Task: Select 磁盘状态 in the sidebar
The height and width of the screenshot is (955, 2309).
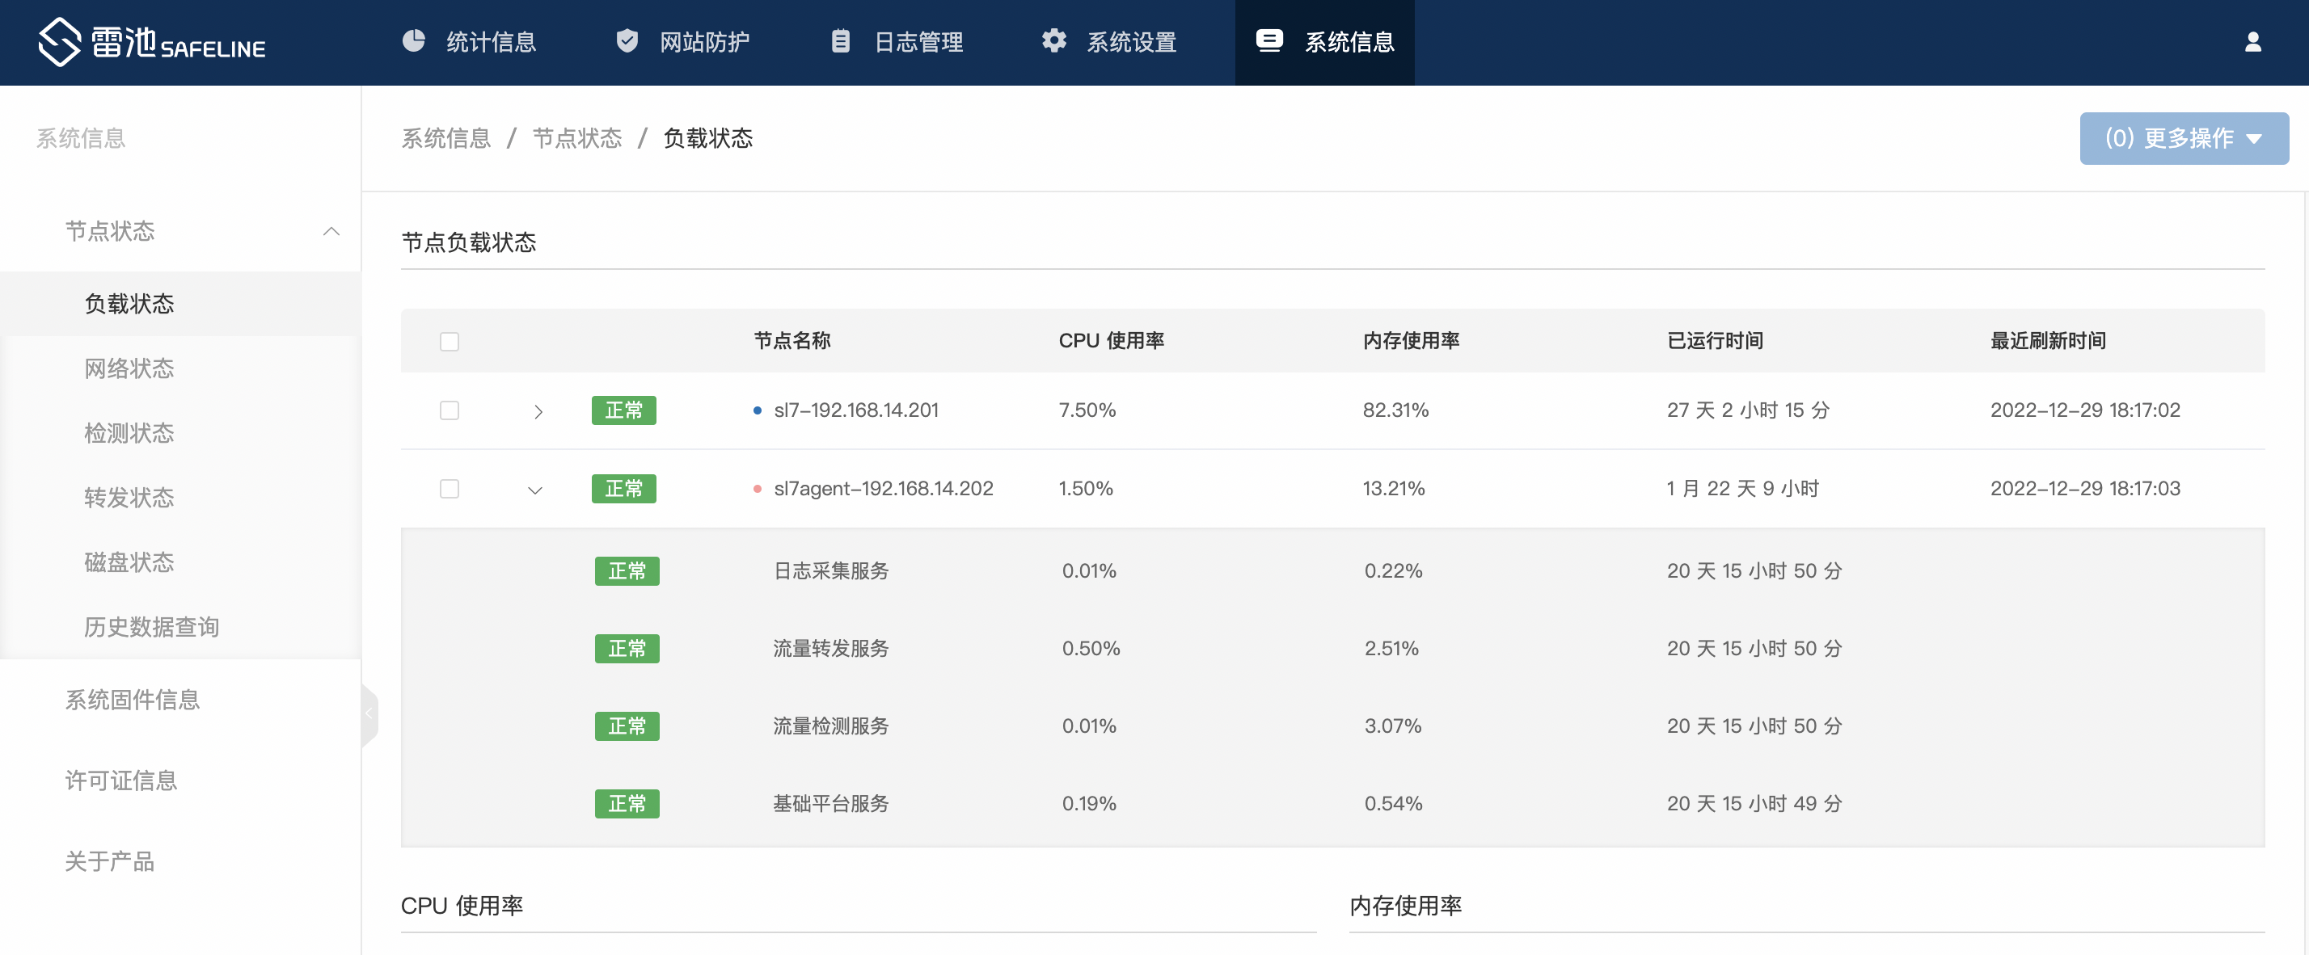Action: (x=129, y=562)
